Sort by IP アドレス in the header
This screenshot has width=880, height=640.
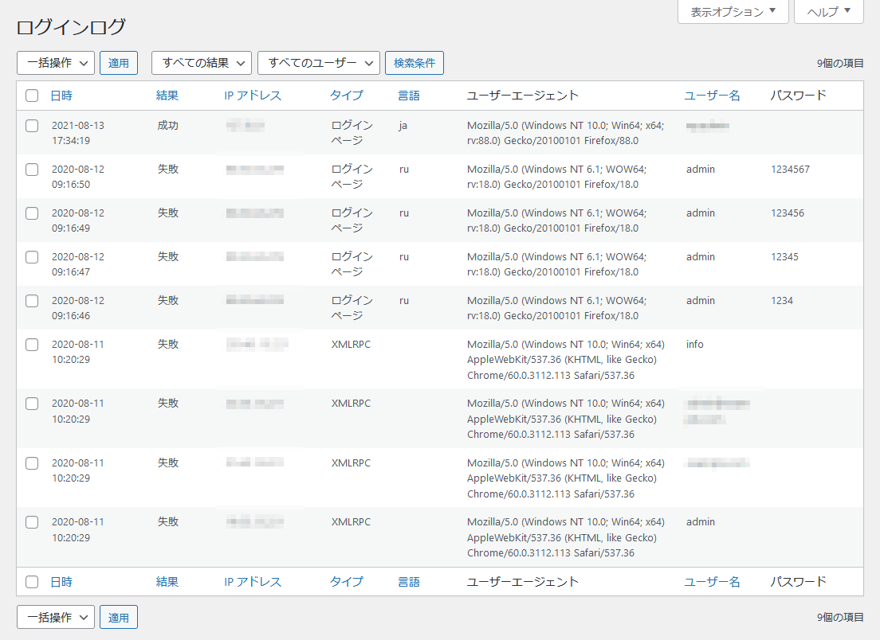tap(253, 96)
